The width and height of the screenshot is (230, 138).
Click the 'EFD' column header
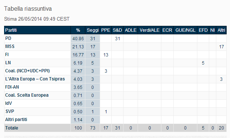(x=203, y=30)
